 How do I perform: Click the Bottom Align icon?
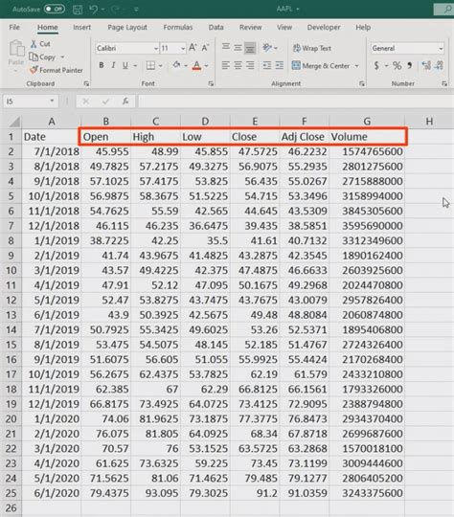pyautogui.click(x=250, y=48)
